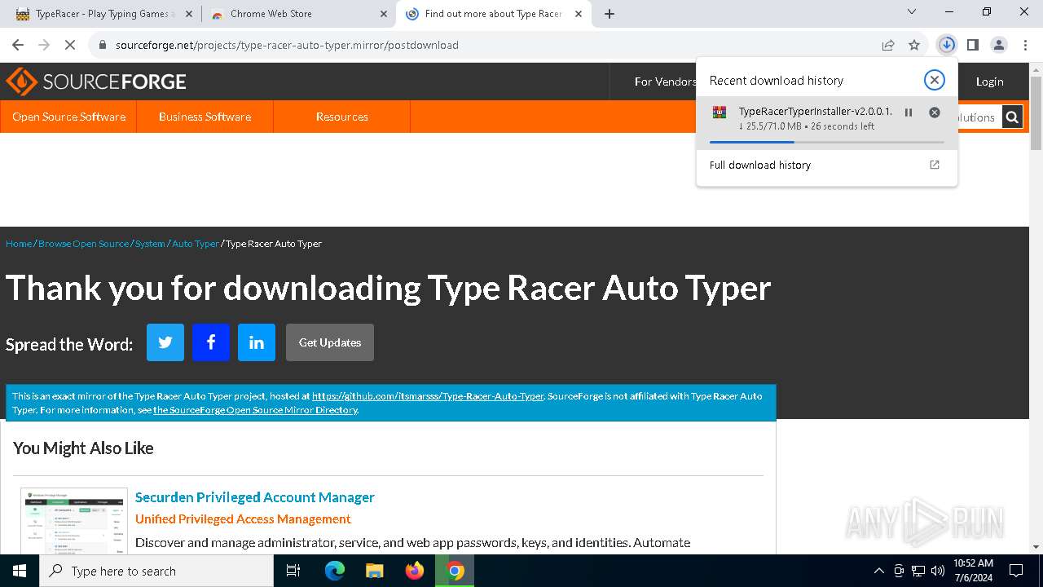
Task: Show hidden system tray icons
Action: click(x=878, y=571)
